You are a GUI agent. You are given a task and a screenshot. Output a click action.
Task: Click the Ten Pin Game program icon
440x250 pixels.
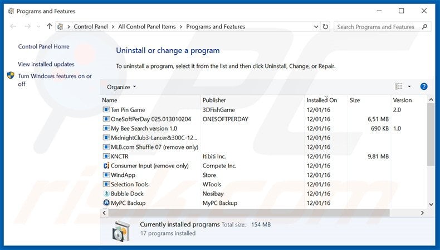[x=106, y=110]
